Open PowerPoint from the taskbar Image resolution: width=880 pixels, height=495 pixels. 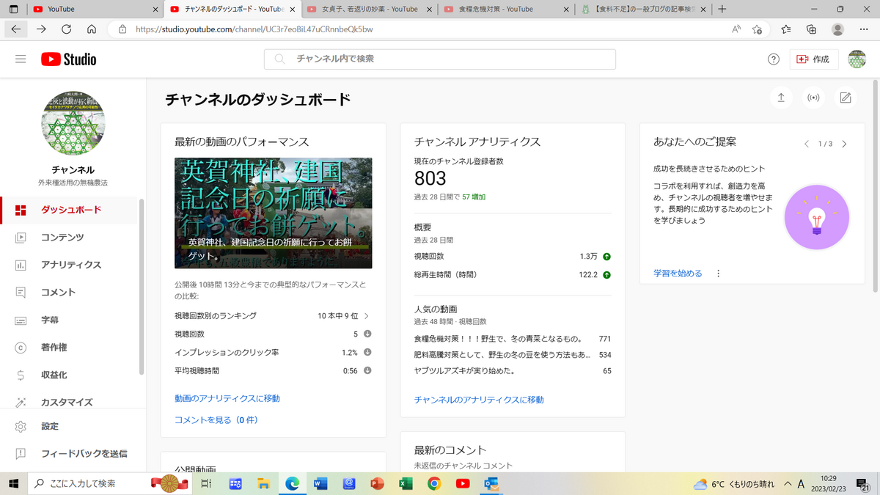tap(377, 483)
